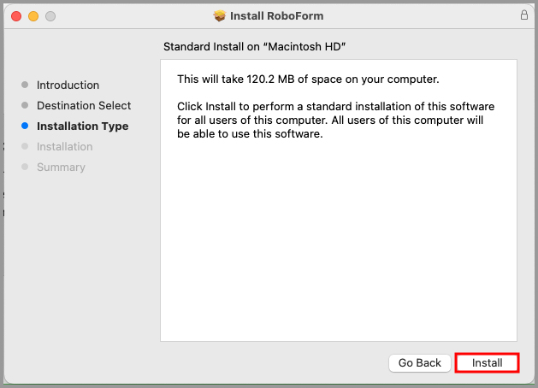Click the paragraph starting 'Click Install to perform'
The height and width of the screenshot is (388, 538).
coord(335,120)
